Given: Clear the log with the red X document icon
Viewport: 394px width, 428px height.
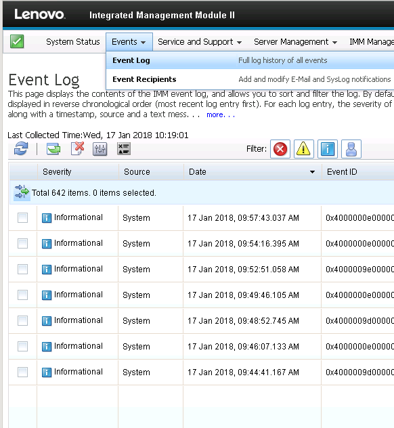Looking at the screenshot, I should tap(77, 148).
